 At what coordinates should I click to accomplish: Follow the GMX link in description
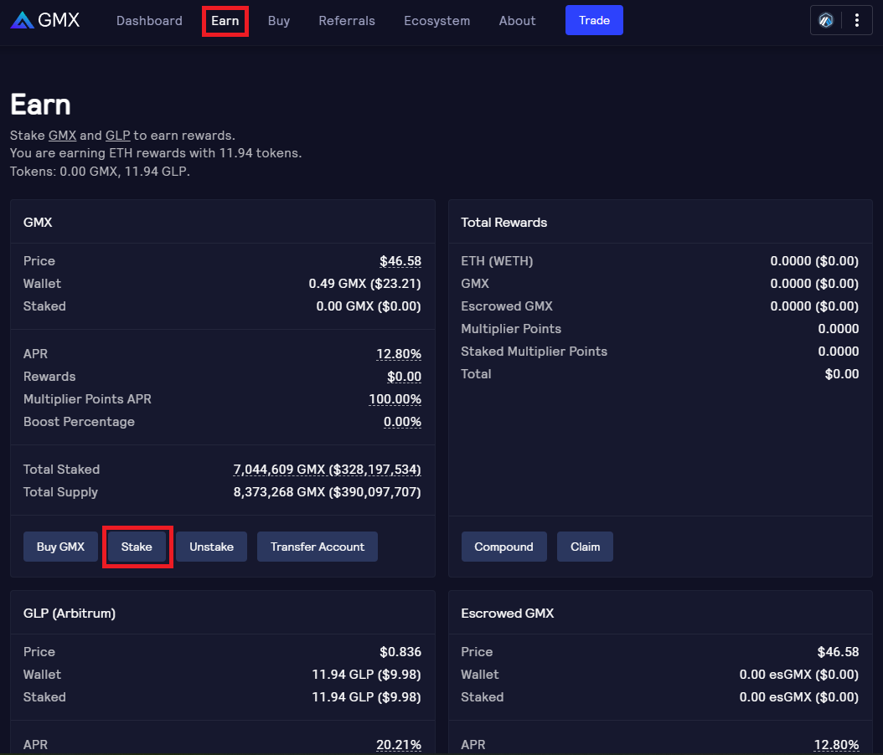point(63,136)
